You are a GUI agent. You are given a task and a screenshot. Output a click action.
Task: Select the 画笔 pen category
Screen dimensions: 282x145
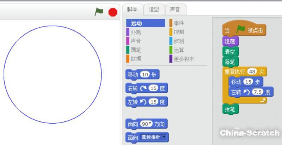(136, 50)
